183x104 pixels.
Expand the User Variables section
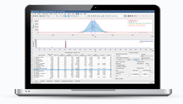pyautogui.click(x=116, y=79)
